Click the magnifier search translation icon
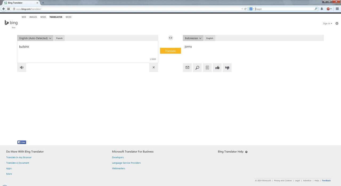 coord(197,67)
